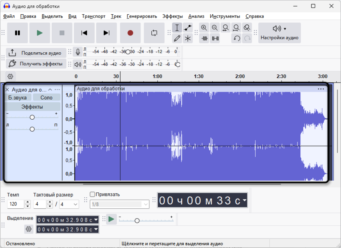
Task: Enable loop playback mode
Action: point(154,33)
